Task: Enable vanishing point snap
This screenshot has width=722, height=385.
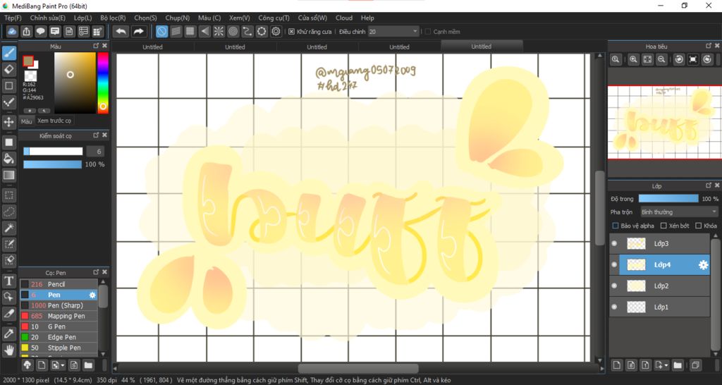Action: [x=204, y=31]
